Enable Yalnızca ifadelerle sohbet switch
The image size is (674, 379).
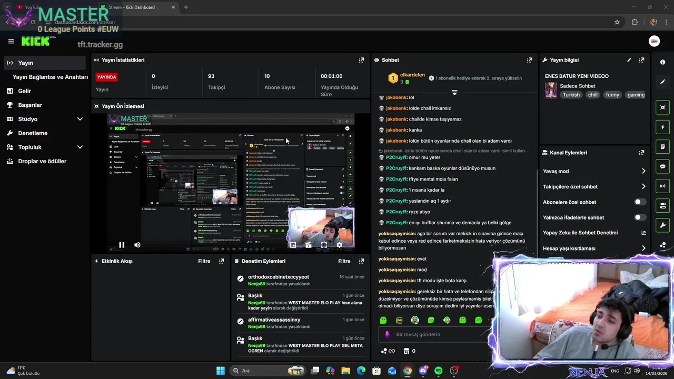click(640, 217)
